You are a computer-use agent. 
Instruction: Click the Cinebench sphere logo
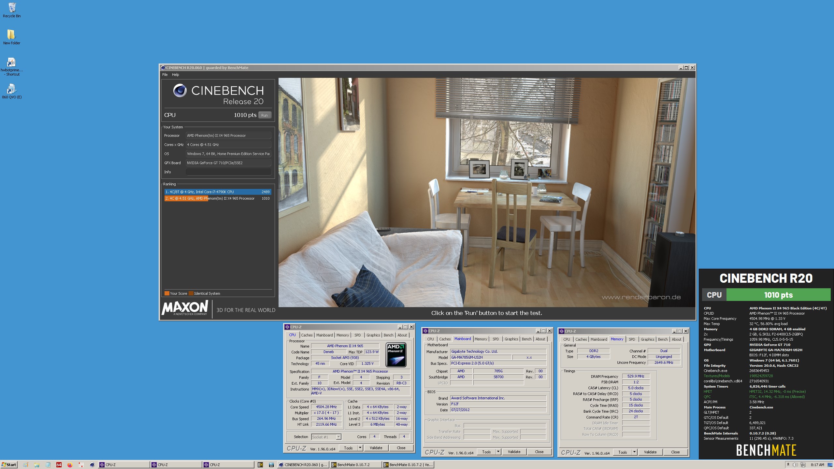pyautogui.click(x=180, y=91)
